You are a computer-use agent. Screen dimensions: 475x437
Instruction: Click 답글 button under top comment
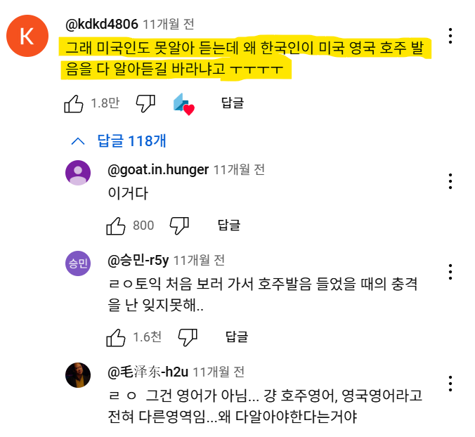(233, 104)
